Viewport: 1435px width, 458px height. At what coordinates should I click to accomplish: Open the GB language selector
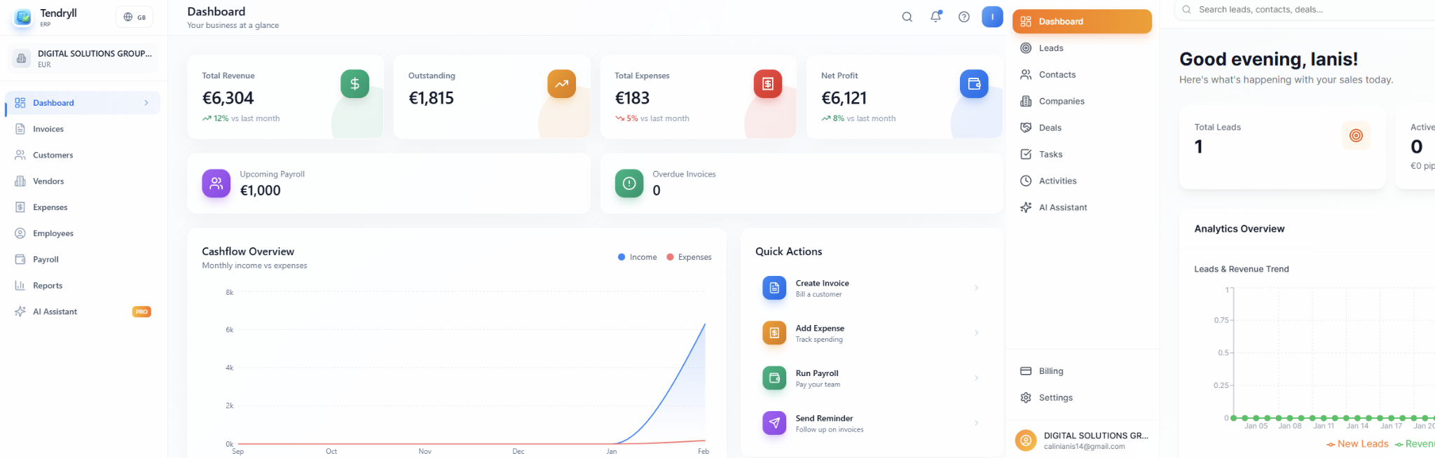tap(135, 17)
